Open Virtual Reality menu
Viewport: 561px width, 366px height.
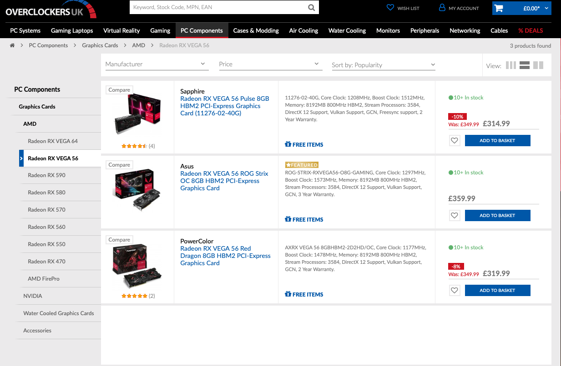(121, 30)
